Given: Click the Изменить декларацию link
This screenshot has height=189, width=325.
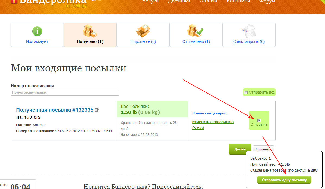Looking at the screenshot, I should tap(213, 122).
